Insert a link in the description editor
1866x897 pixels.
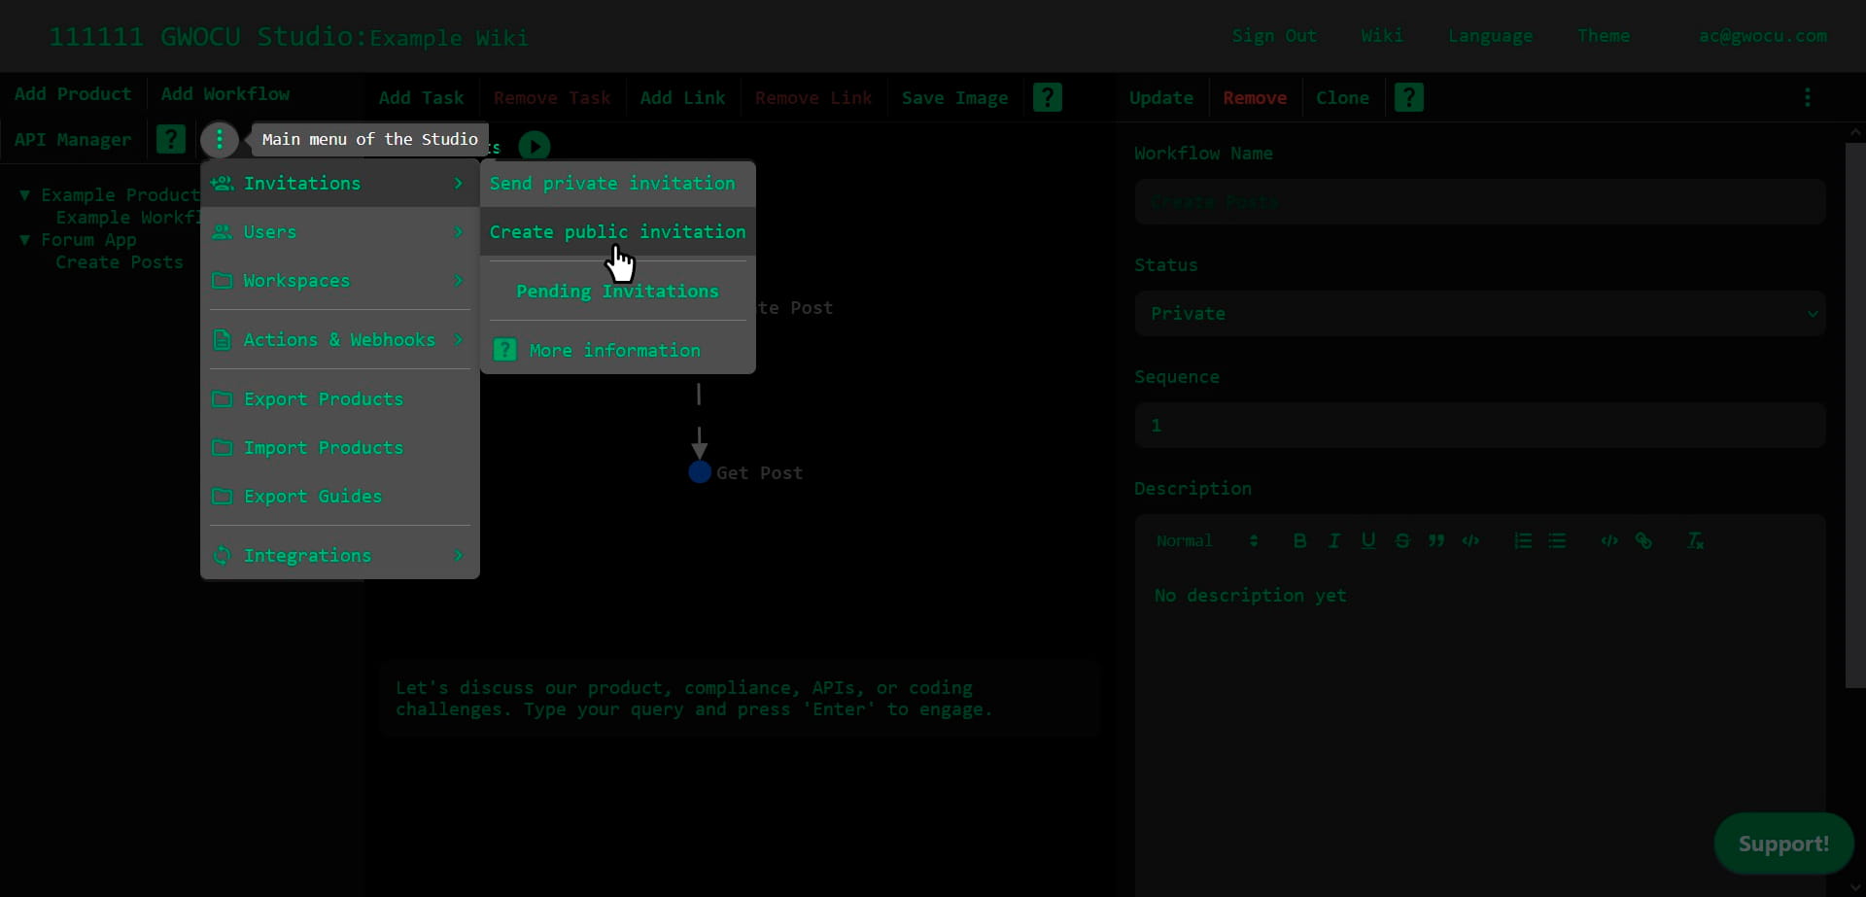click(1643, 540)
